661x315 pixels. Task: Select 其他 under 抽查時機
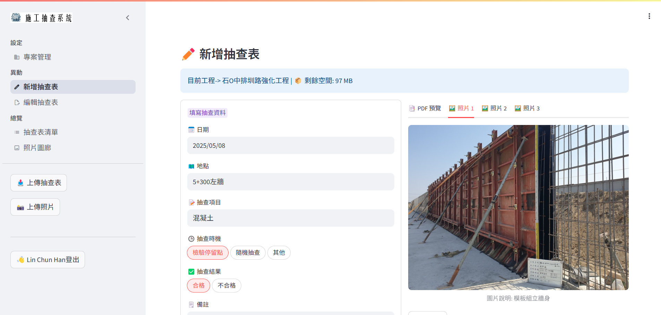279,253
